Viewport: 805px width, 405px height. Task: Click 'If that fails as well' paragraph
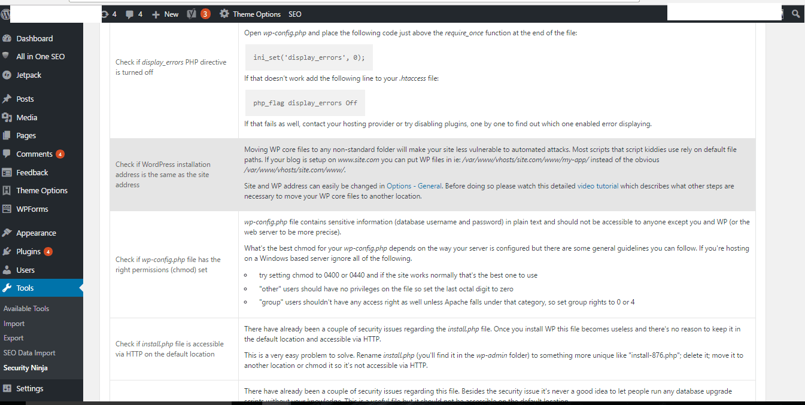[x=448, y=124]
